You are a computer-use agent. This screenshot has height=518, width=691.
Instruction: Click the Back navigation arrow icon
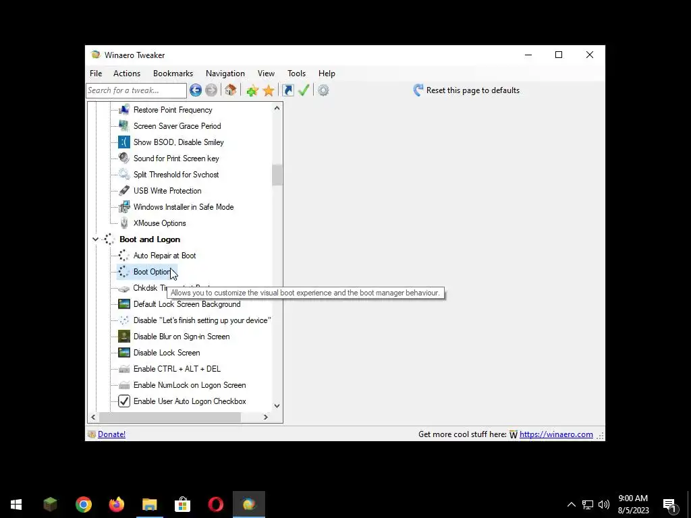tap(196, 90)
